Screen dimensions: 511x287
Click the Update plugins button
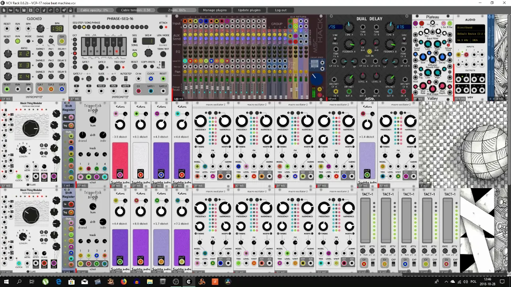250,10
